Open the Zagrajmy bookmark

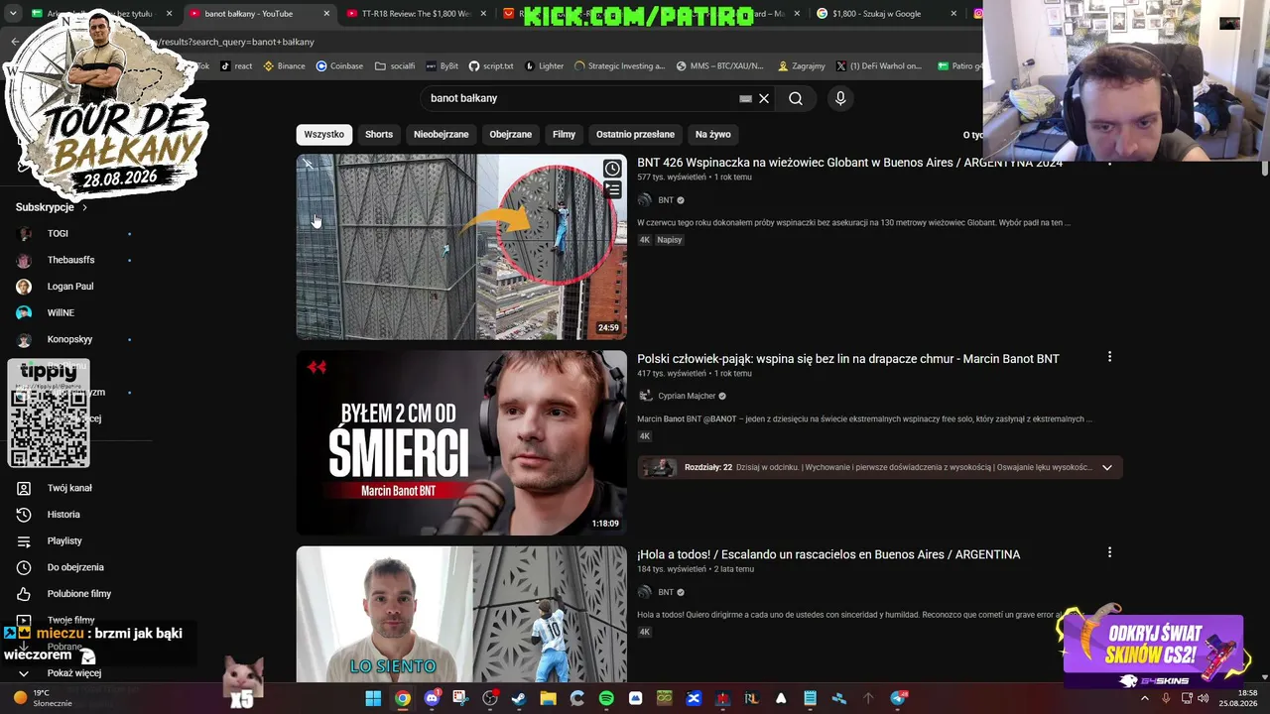coord(802,66)
